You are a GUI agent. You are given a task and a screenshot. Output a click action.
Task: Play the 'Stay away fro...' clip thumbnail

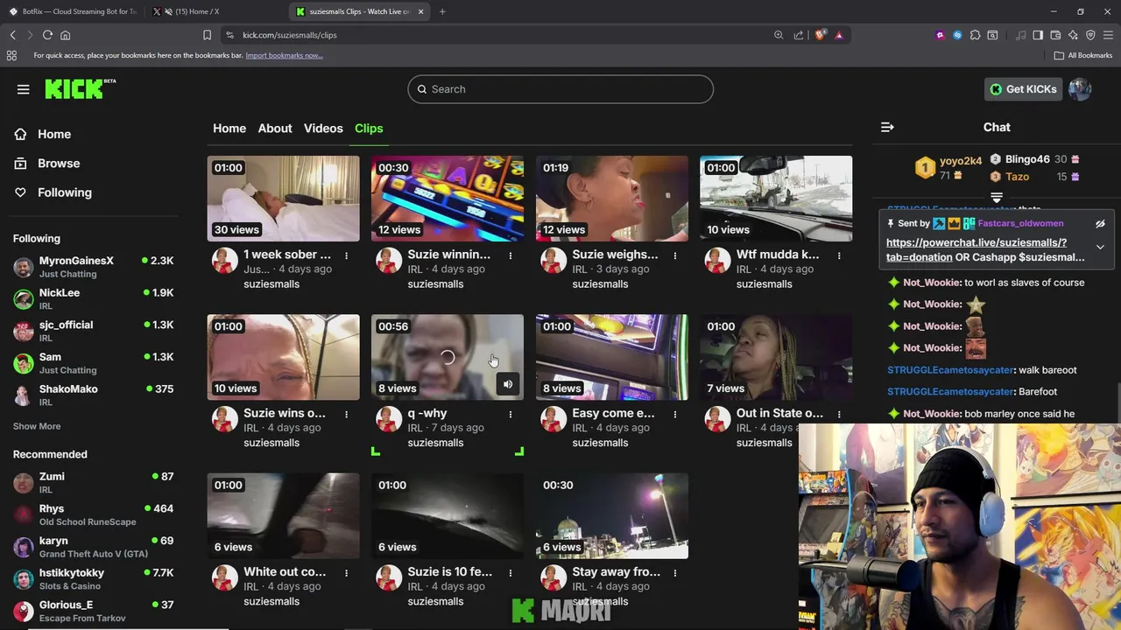pos(611,515)
